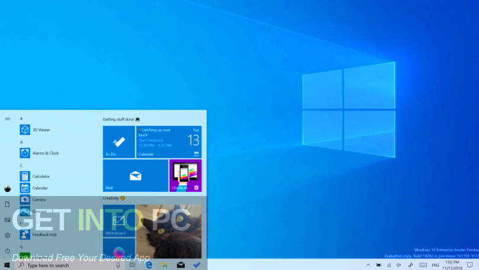
Task: Open the Documents shortcut in Start sidebar
Action: tap(7, 204)
